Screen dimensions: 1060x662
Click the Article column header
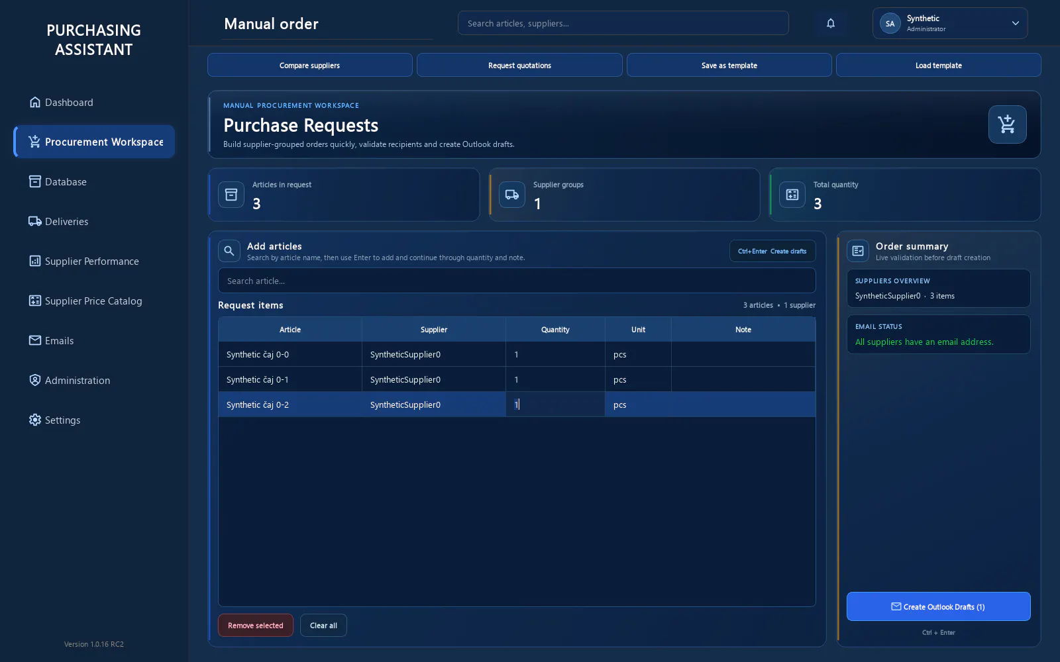[x=290, y=330]
